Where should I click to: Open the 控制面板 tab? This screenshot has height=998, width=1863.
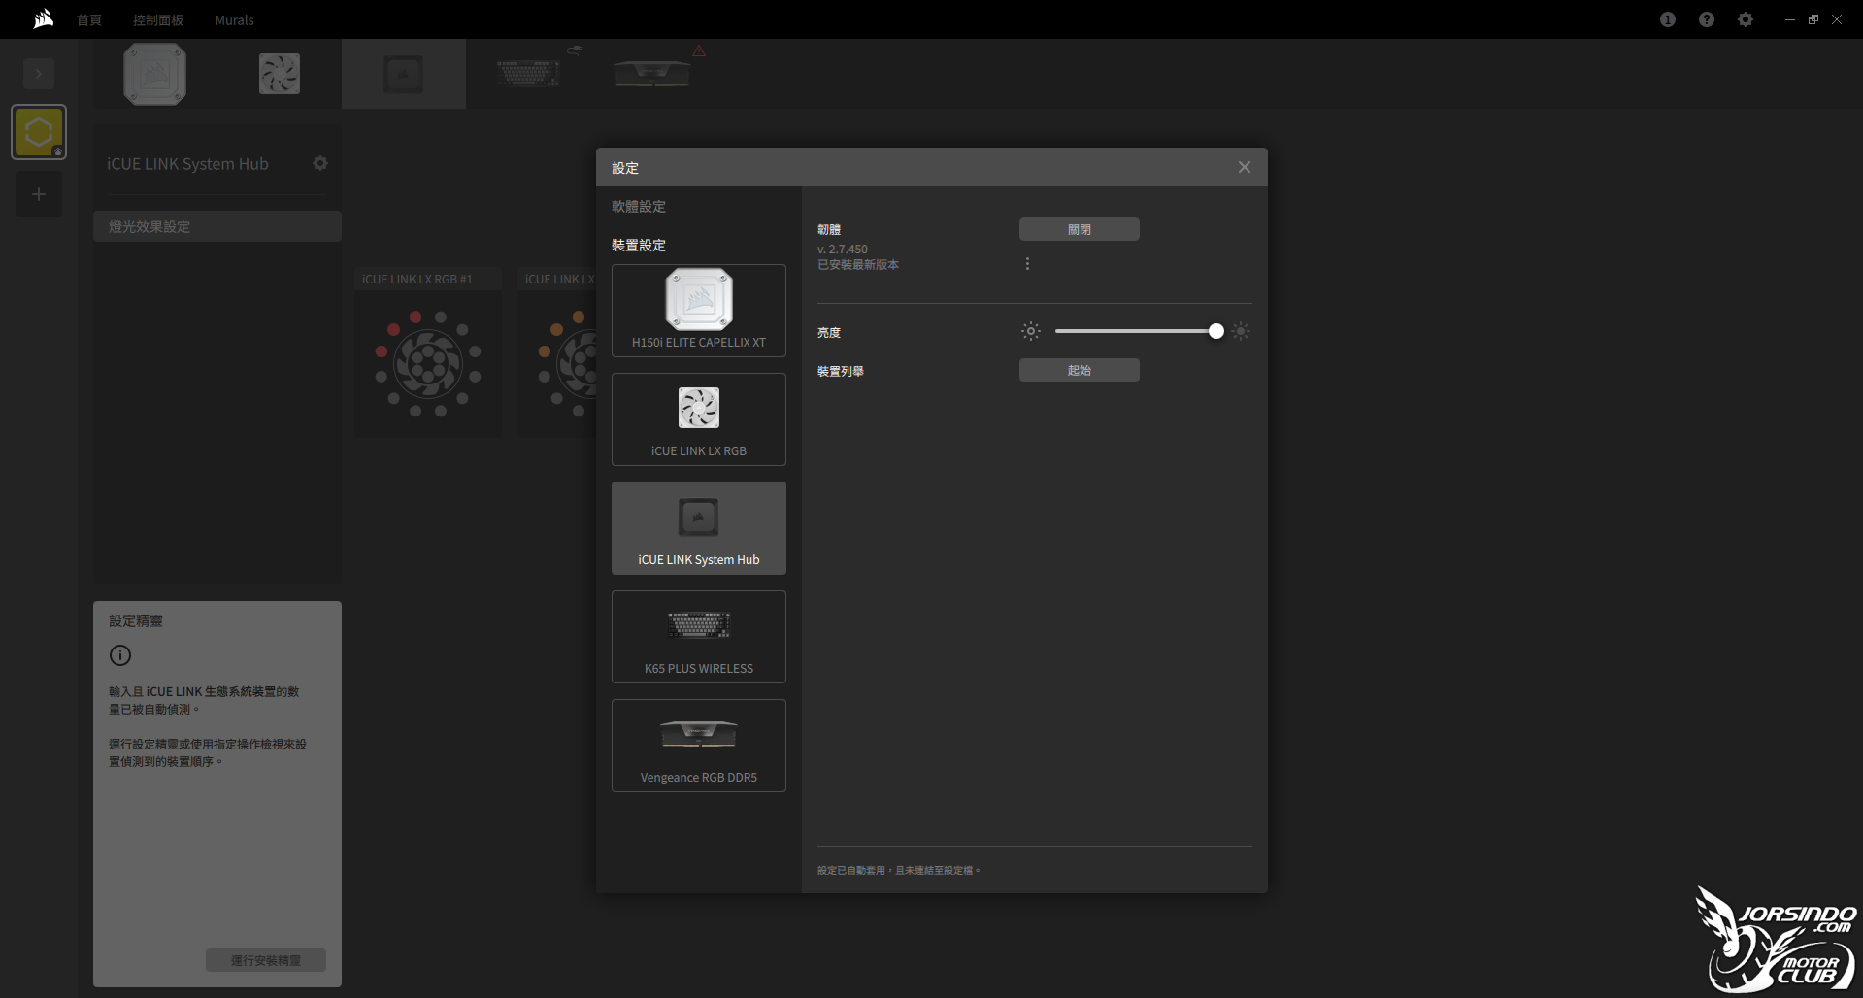[x=158, y=19]
